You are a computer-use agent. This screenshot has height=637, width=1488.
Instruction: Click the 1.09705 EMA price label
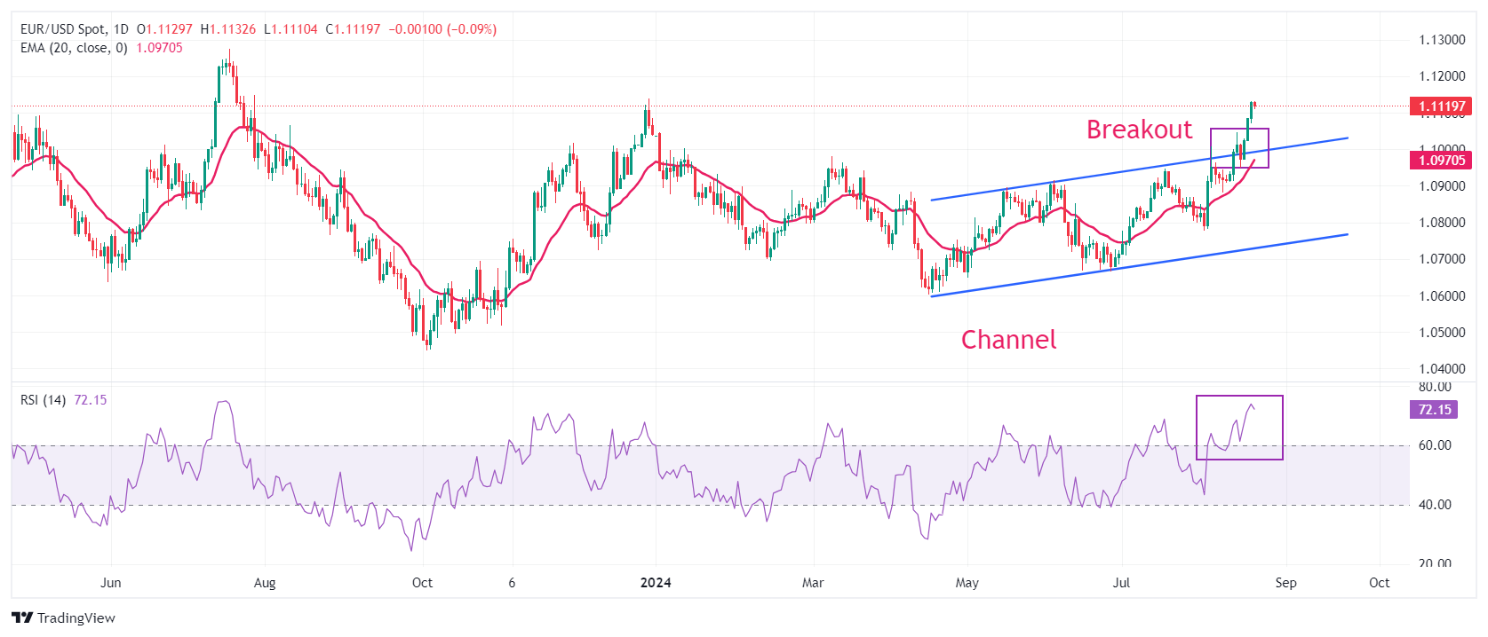(1441, 161)
